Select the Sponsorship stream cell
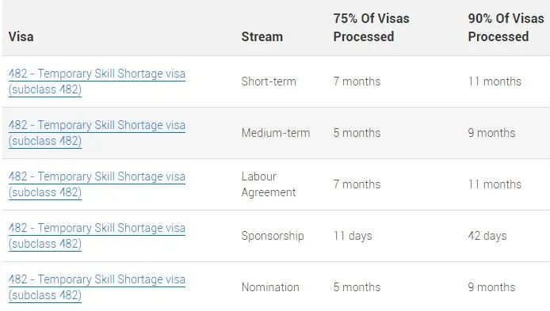Screen dimensions: 550x311 click(273, 236)
